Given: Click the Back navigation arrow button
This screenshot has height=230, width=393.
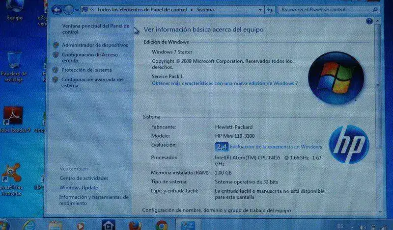Looking at the screenshot, I should (57, 10).
